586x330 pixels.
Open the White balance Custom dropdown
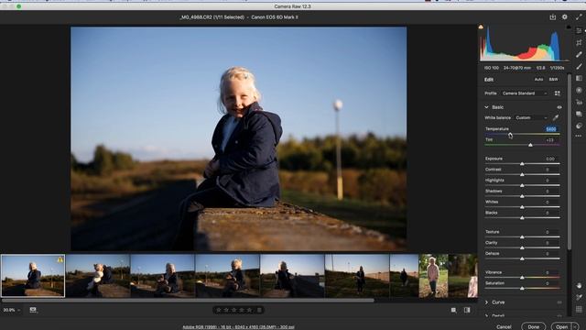531,117
